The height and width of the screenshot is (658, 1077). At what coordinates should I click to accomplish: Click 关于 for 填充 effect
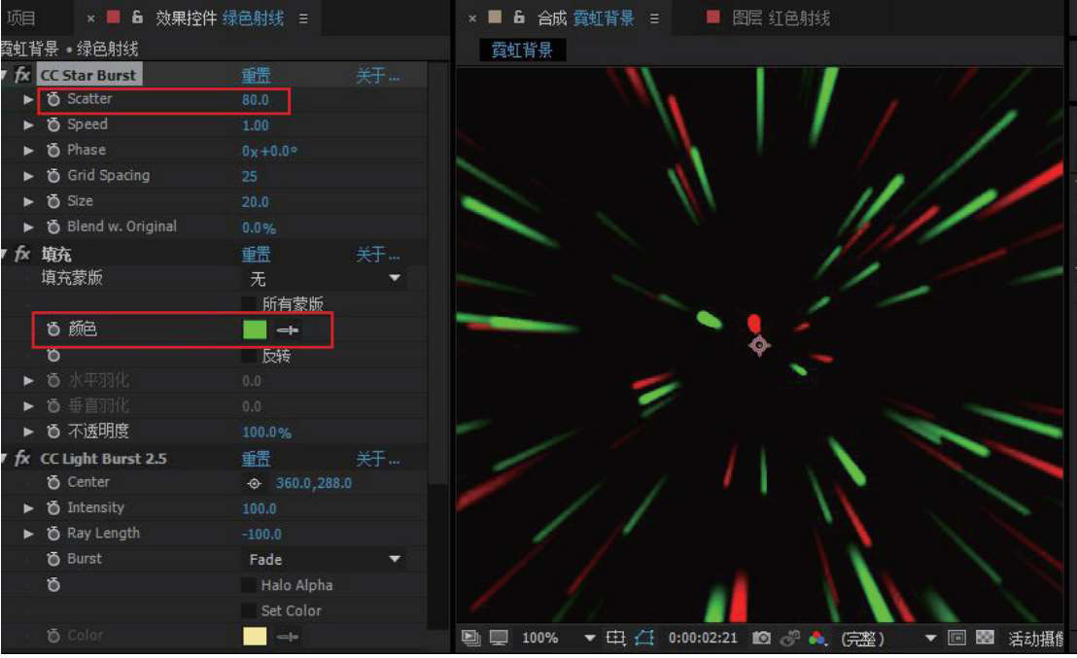click(377, 255)
